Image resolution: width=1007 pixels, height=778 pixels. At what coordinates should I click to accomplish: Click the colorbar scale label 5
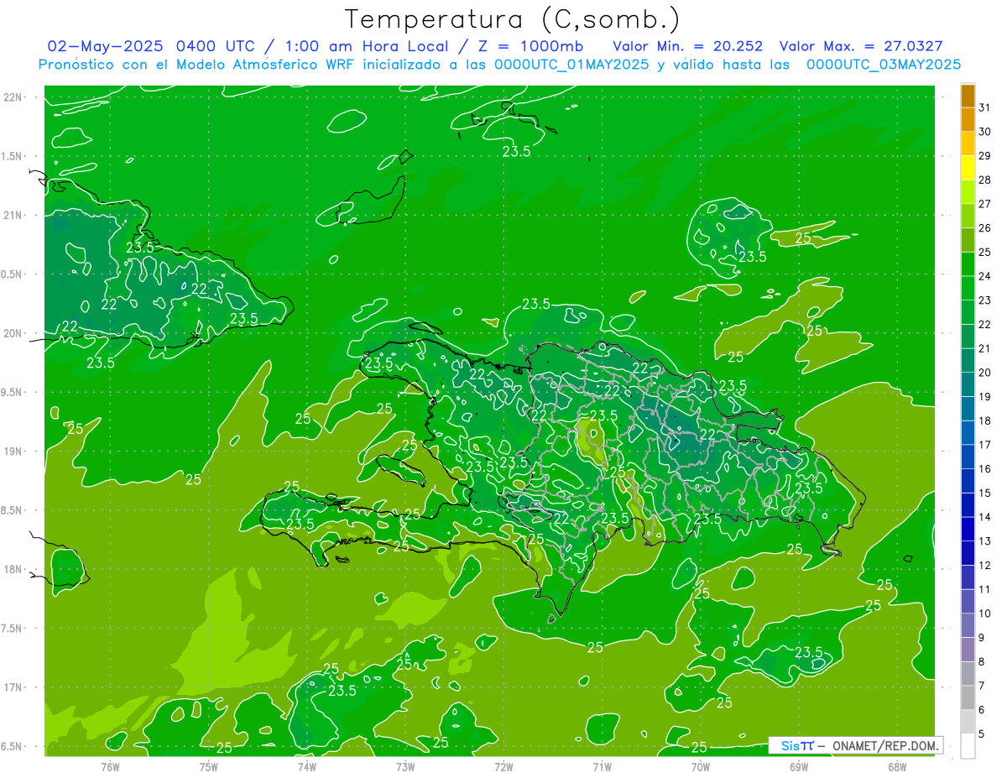[982, 734]
